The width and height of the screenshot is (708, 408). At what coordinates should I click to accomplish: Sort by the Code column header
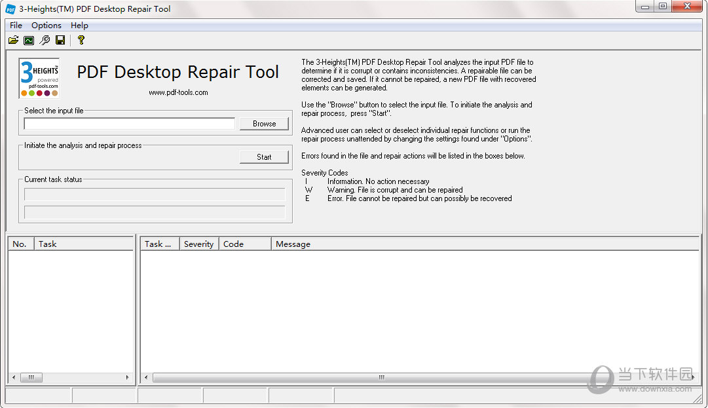coord(245,244)
